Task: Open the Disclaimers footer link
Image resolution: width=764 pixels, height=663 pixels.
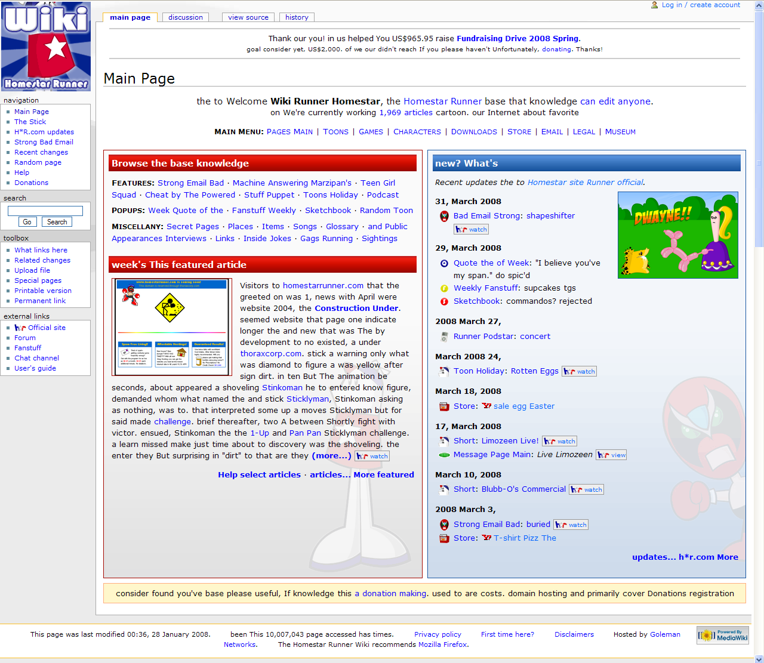Action: (x=574, y=634)
